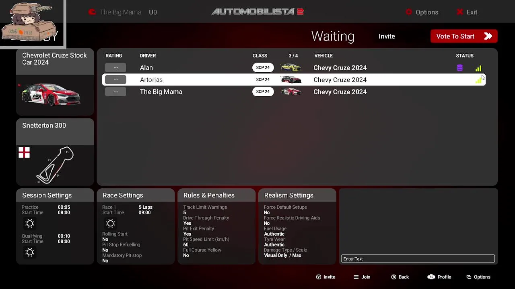Click the Vote To Start button
This screenshot has height=289, width=515.
tap(464, 36)
